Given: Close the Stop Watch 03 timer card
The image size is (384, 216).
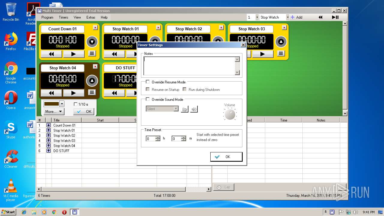Looking at the screenshot, I should [x=284, y=28].
